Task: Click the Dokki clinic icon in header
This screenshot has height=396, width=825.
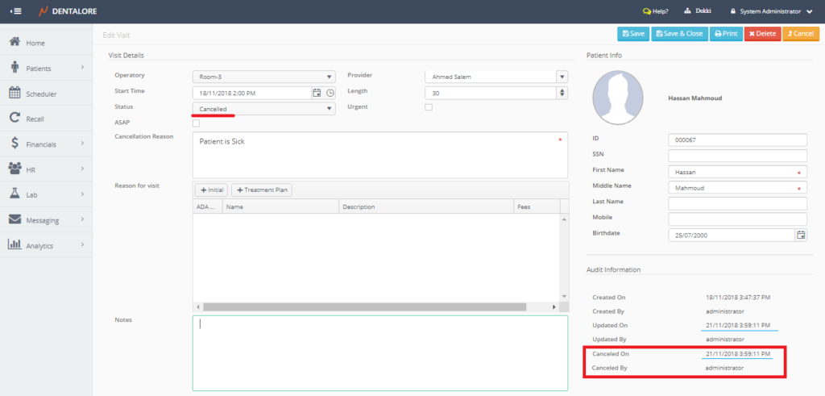Action: (687, 11)
